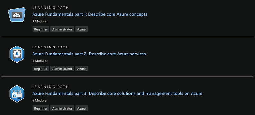Click the tools badge icon for part 3
Viewport: 255px width, 115px height.
(x=17, y=94)
